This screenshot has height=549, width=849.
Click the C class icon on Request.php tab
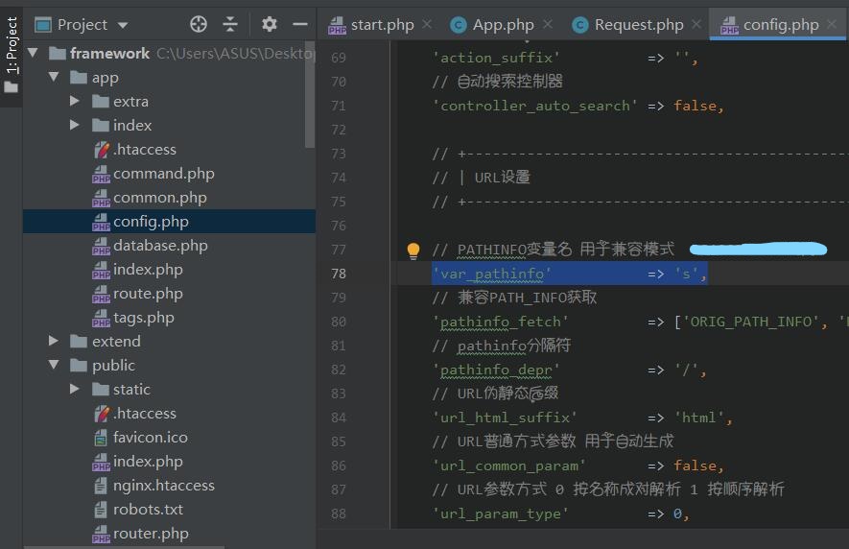click(580, 25)
